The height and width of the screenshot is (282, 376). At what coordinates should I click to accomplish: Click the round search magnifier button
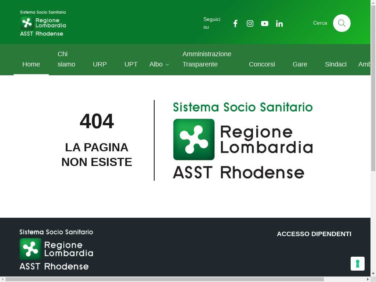[341, 23]
